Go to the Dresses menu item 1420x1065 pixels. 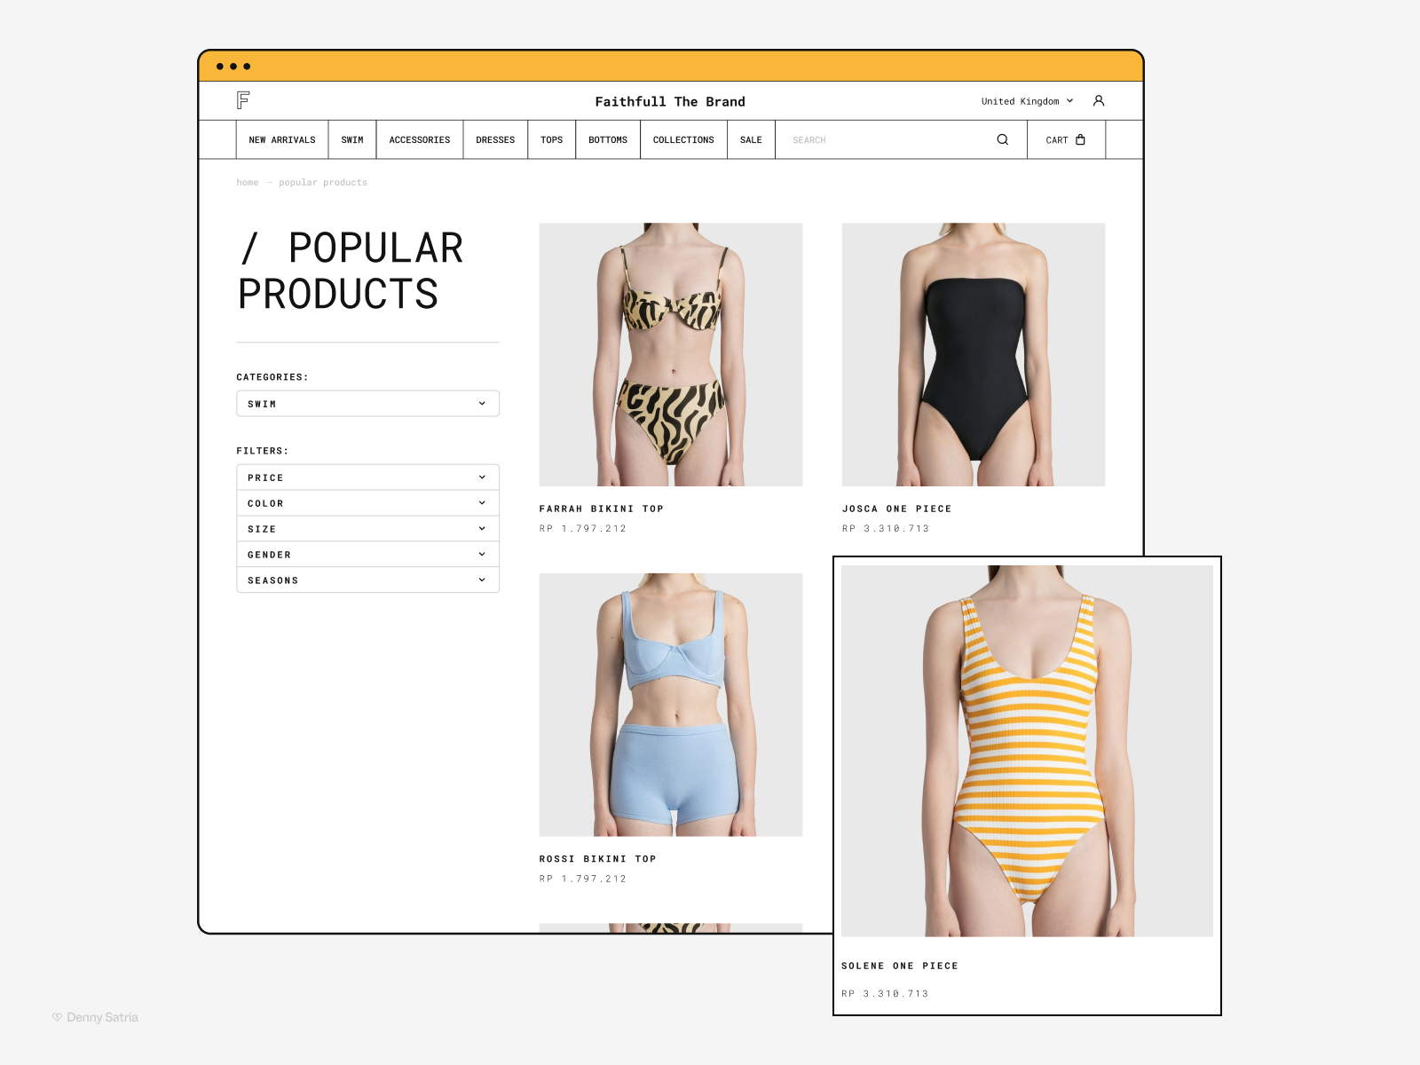(495, 140)
